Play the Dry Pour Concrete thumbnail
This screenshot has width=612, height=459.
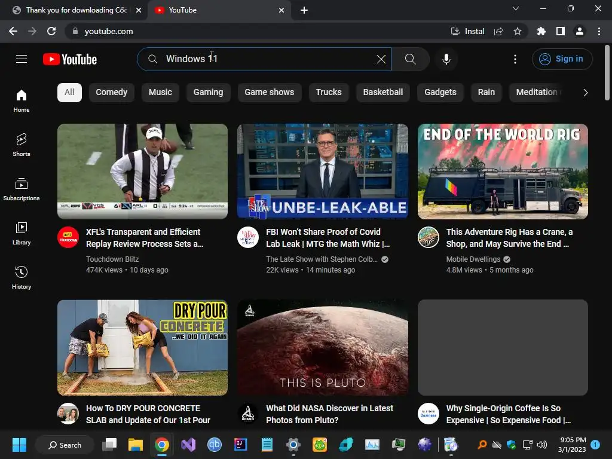(x=142, y=348)
